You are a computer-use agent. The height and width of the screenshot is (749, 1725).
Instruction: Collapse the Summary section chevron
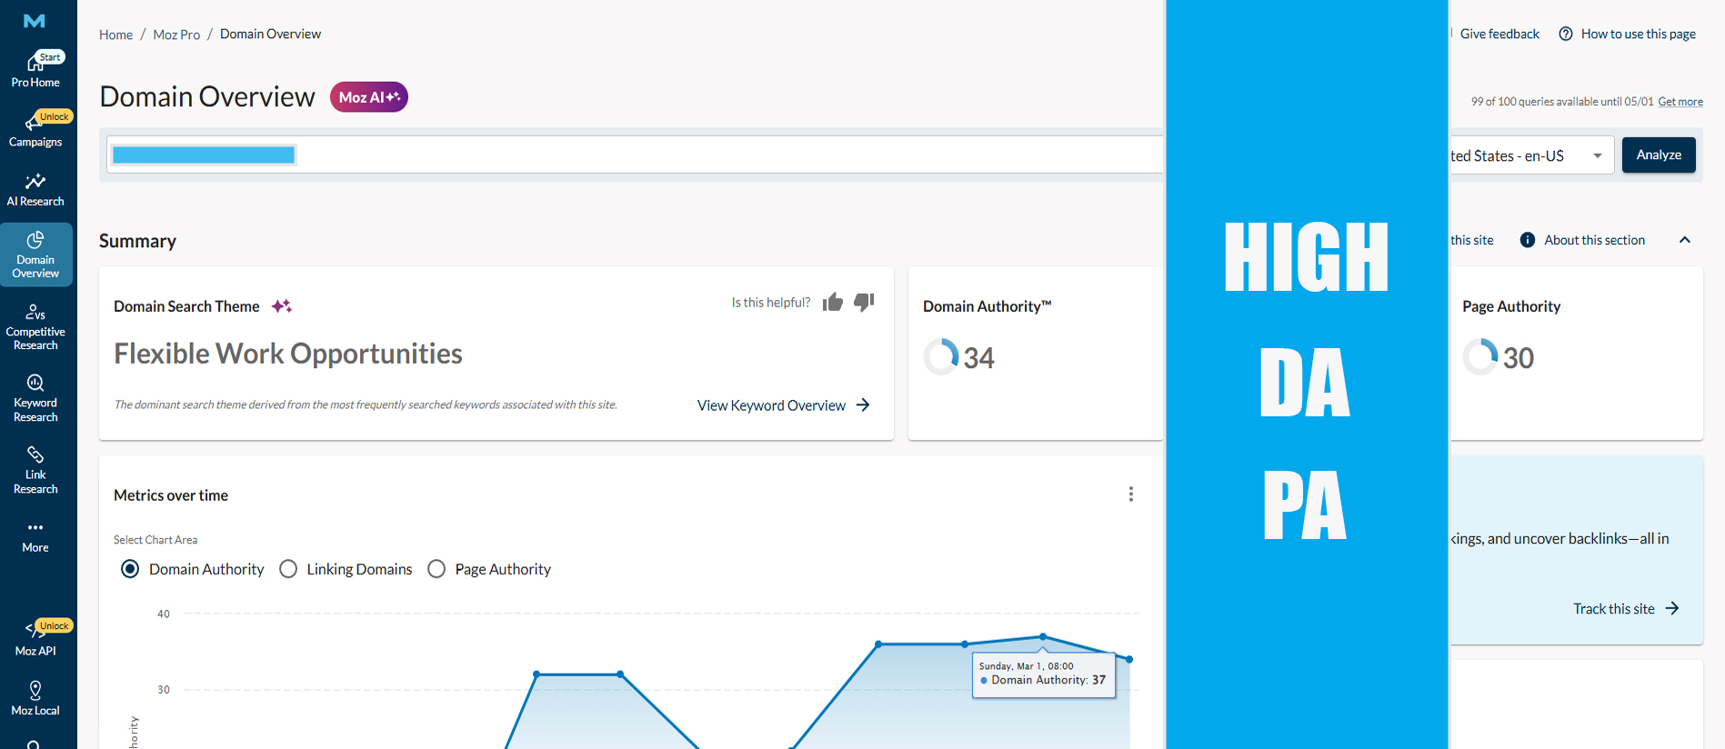[x=1685, y=240]
